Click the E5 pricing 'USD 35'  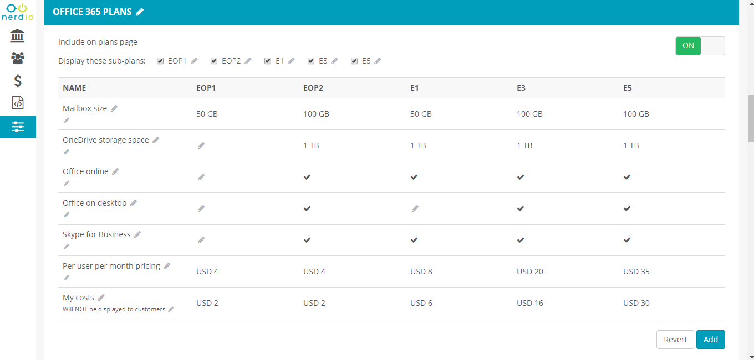point(636,272)
